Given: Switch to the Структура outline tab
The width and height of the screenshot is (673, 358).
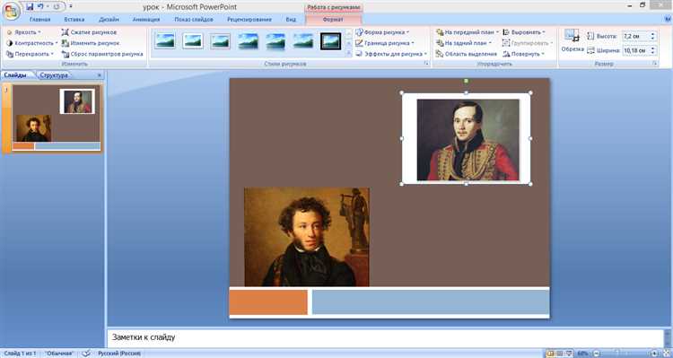Looking at the screenshot, I should [x=54, y=75].
